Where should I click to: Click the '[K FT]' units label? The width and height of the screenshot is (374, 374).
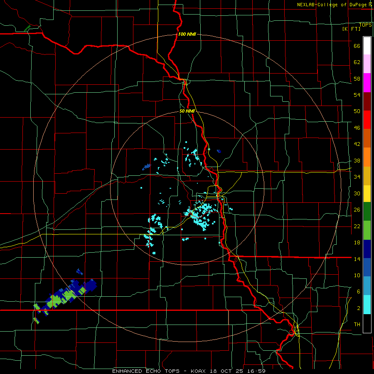pyautogui.click(x=351, y=29)
